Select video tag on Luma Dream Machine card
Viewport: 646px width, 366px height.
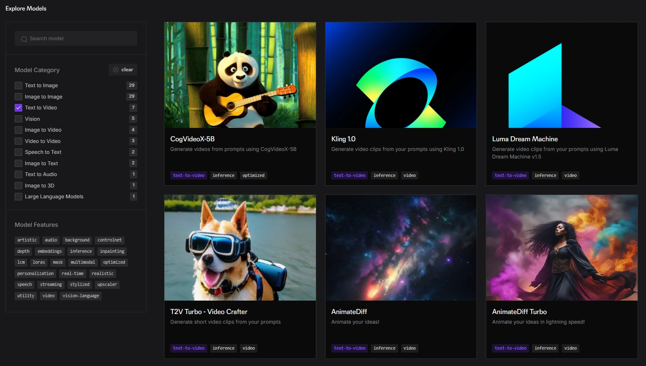pyautogui.click(x=570, y=176)
